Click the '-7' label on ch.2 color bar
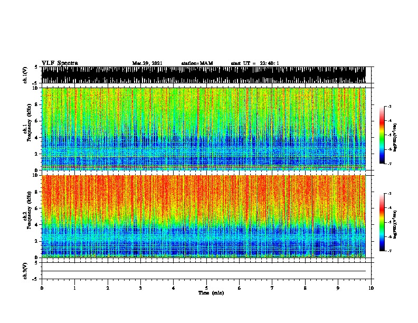Viewport: 418px width, 323px height. tap(389, 251)
